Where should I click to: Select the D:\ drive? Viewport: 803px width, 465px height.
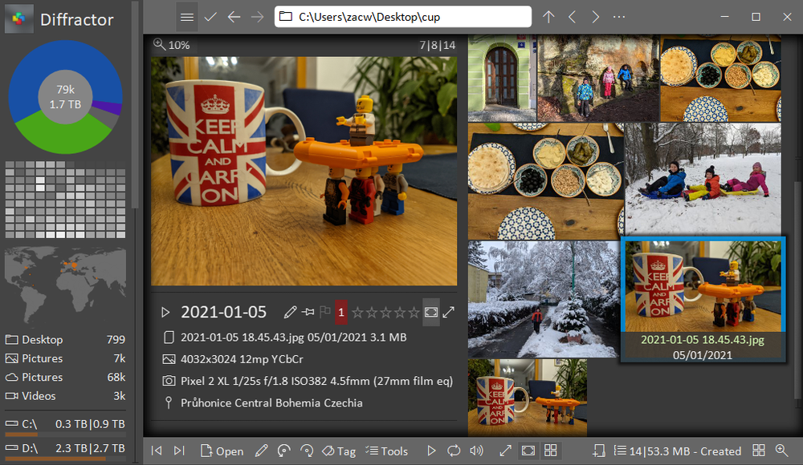[65, 450]
